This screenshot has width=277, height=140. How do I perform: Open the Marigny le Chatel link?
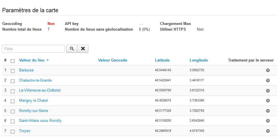click(x=33, y=100)
